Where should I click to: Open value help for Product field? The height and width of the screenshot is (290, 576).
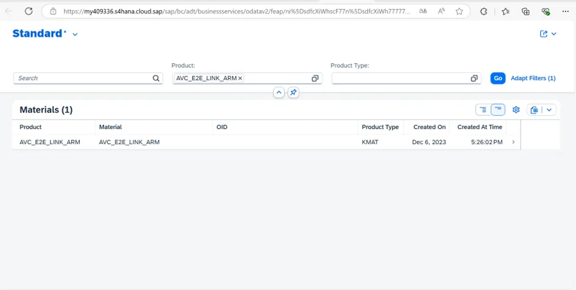tap(315, 79)
